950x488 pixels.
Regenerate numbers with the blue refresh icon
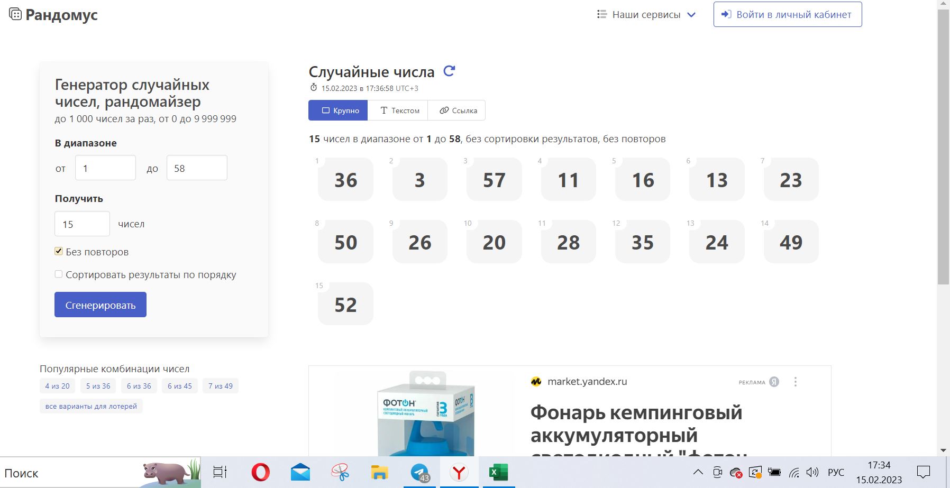click(449, 71)
